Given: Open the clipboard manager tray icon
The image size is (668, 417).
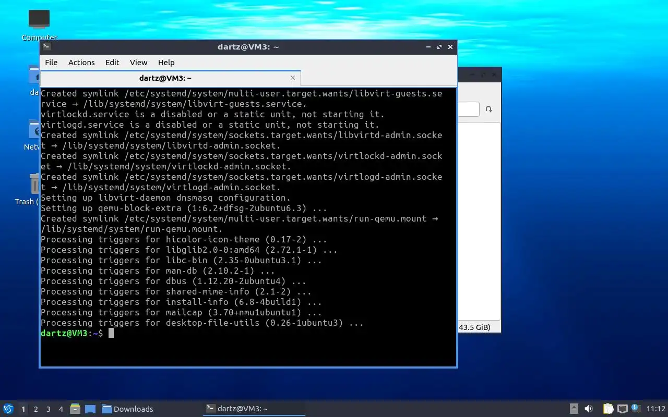Looking at the screenshot, I should [608, 409].
